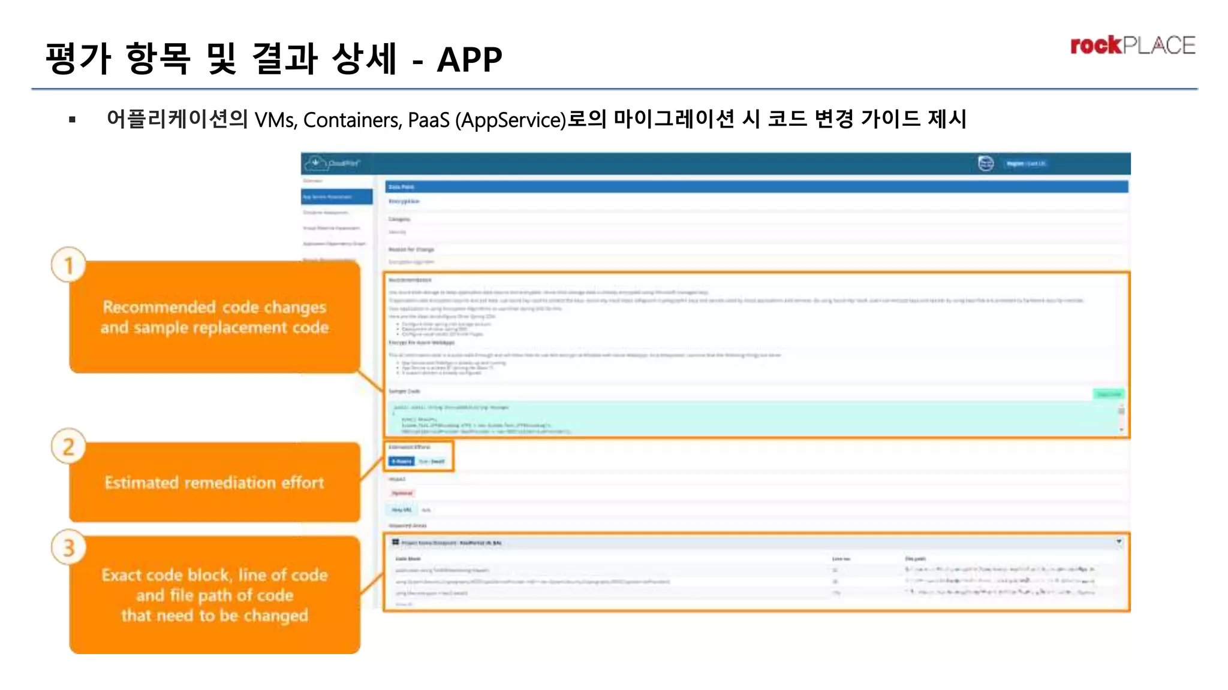
Task: Click the File path column header
Action: [x=915, y=559]
